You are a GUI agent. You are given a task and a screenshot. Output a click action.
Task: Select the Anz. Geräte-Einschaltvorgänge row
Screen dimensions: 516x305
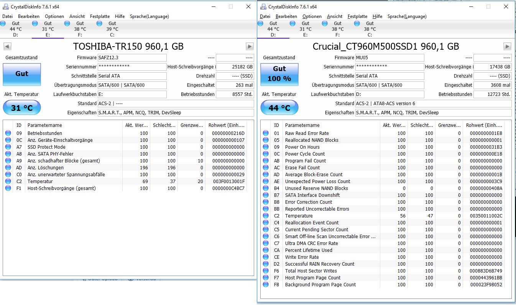(125, 140)
